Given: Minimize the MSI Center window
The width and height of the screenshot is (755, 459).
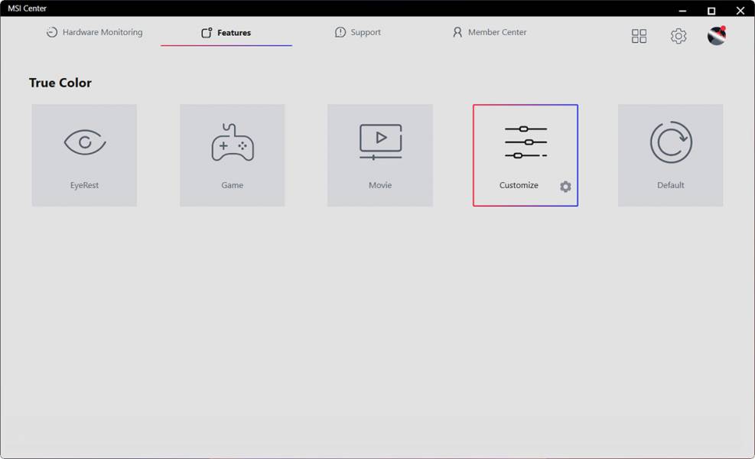Looking at the screenshot, I should [682, 11].
